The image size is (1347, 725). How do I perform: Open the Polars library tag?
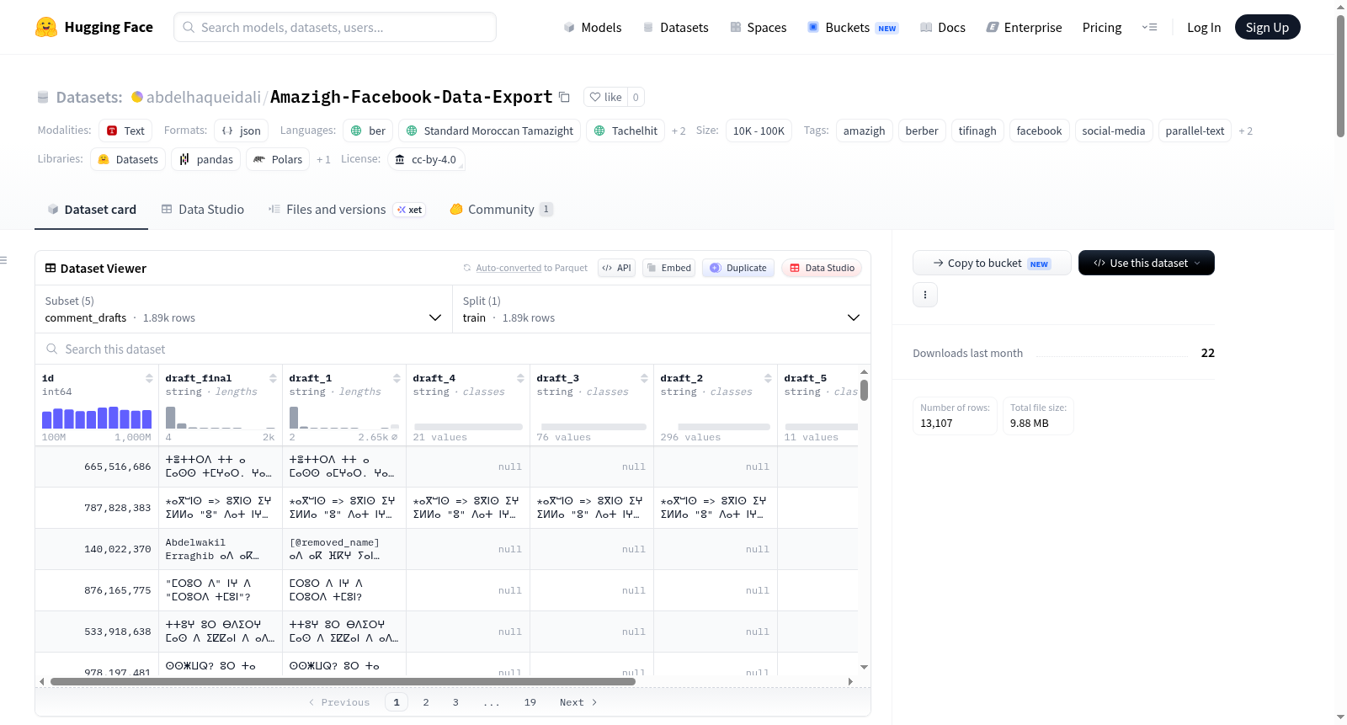pos(278,159)
